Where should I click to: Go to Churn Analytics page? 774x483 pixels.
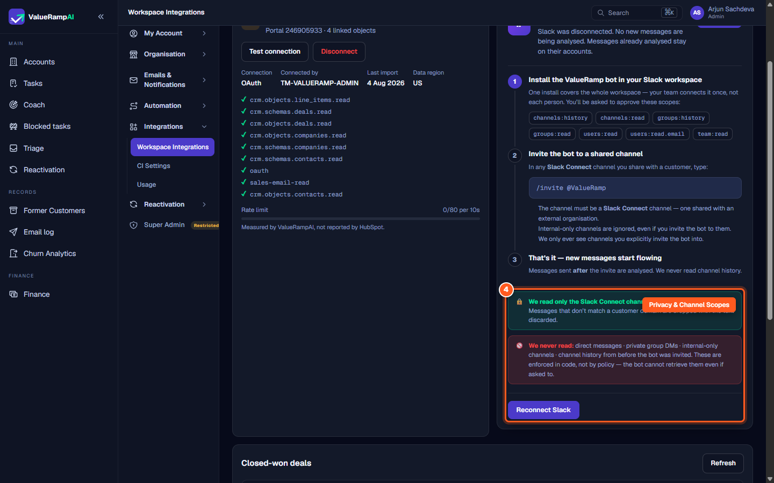point(49,253)
